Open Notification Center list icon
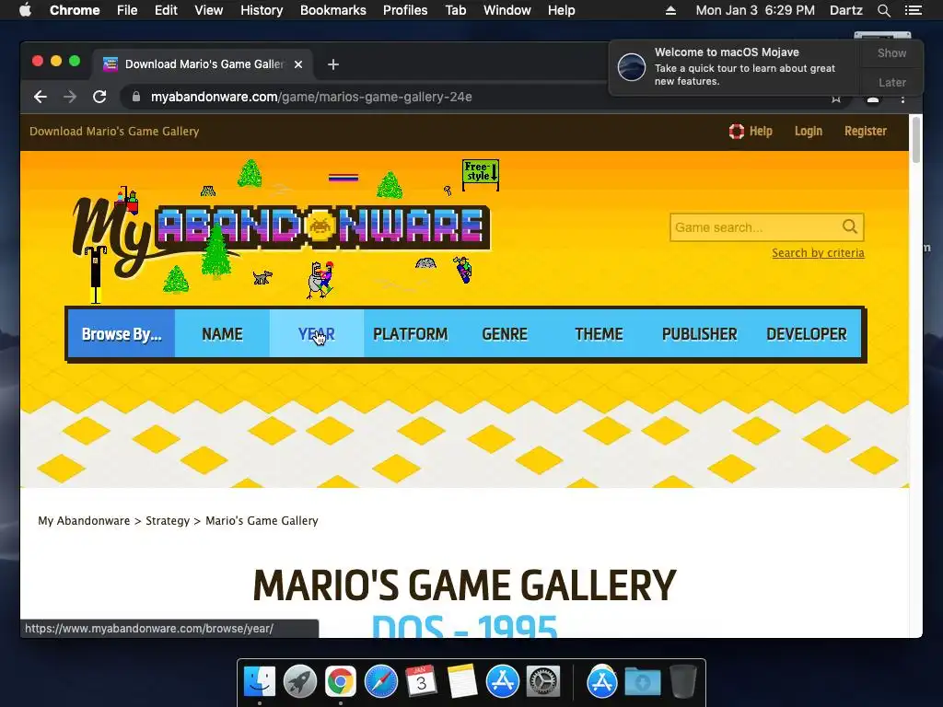 pyautogui.click(x=914, y=10)
